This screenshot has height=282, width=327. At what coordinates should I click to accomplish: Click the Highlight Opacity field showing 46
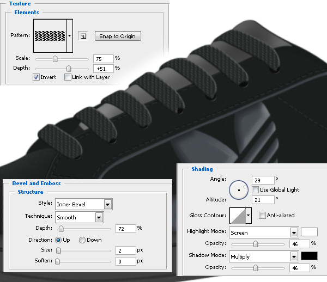point(299,244)
